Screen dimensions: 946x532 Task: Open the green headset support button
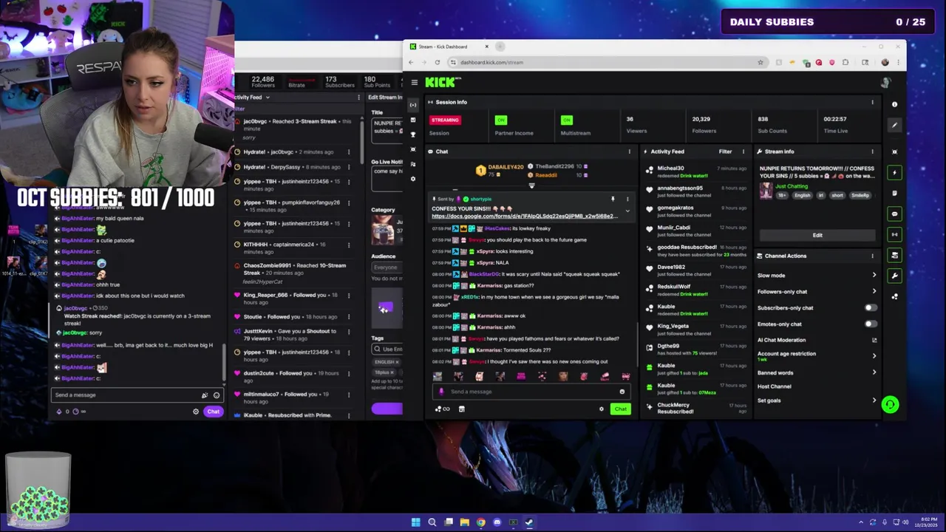coord(890,404)
